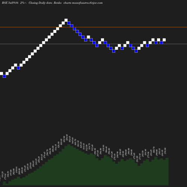Click the 229.00 price label
Viewport: 187px width, 187px height.
click(x=31, y=166)
